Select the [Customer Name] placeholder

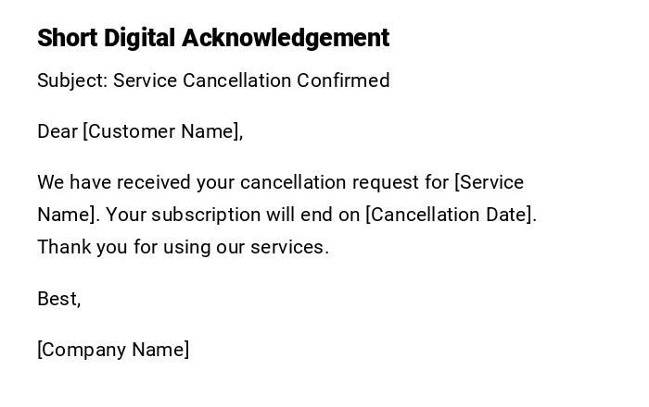[x=163, y=131]
